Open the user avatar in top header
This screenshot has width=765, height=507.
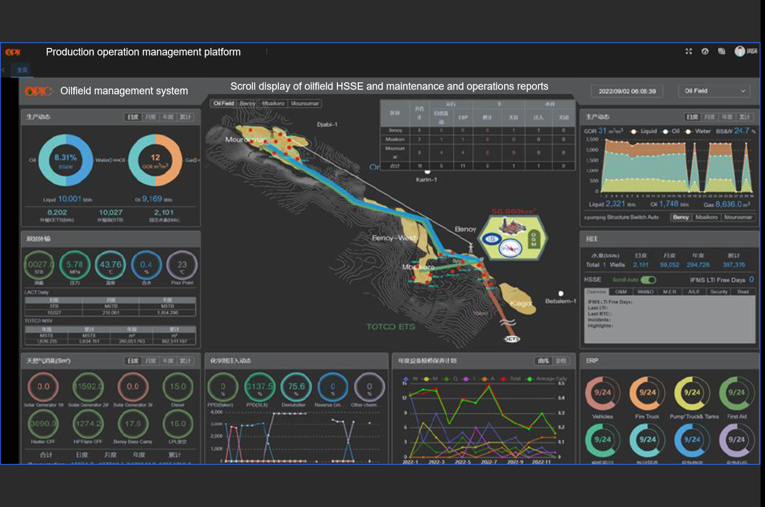(740, 51)
